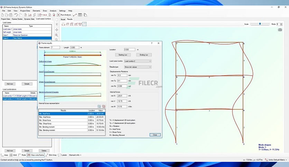Open the Settings menu
289x167 pixels.
tap(62, 11)
